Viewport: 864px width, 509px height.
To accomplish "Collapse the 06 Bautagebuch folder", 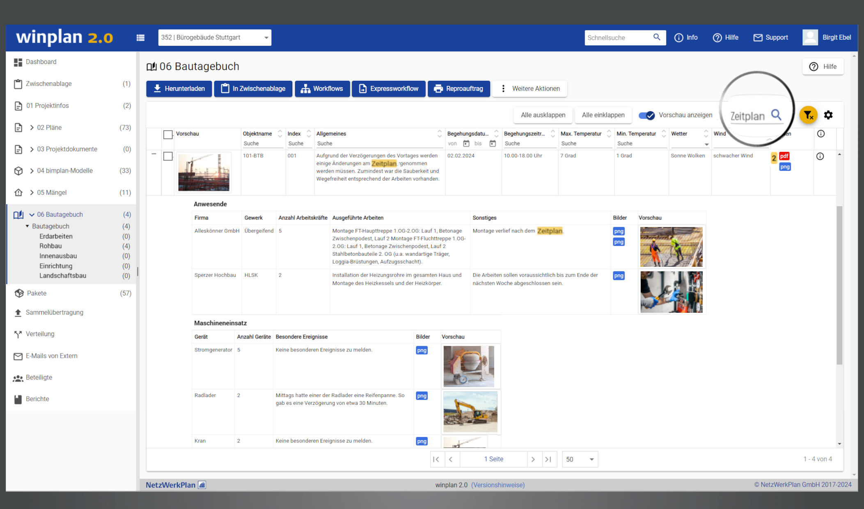I will [x=32, y=215].
